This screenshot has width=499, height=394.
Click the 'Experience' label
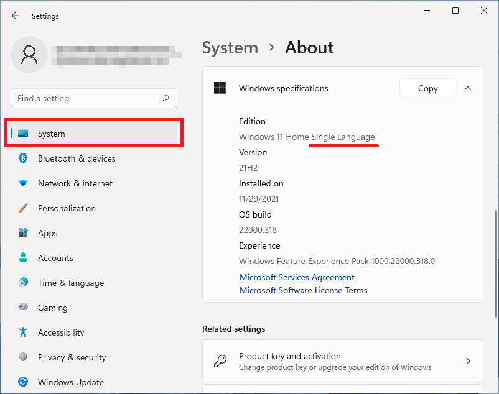pyautogui.click(x=259, y=245)
